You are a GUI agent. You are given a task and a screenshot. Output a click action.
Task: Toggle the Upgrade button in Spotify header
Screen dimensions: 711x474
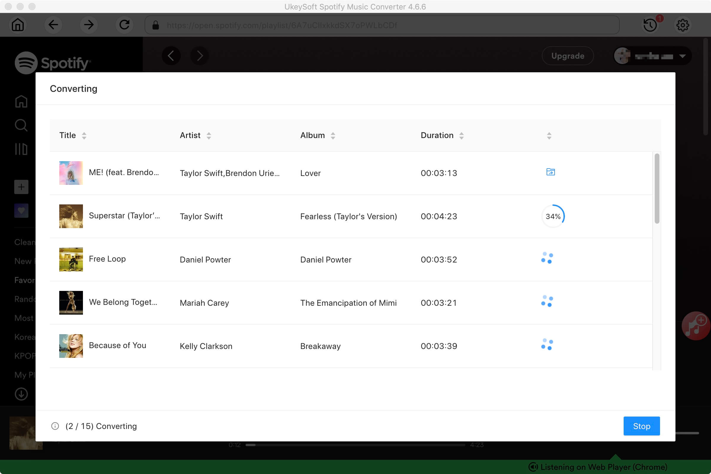(x=567, y=56)
